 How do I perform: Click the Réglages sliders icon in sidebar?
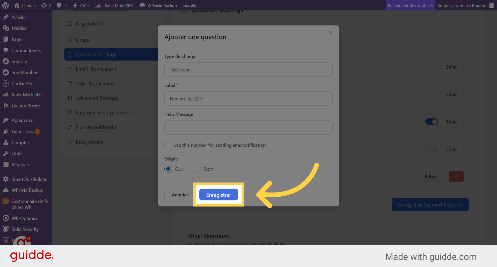(x=6, y=165)
